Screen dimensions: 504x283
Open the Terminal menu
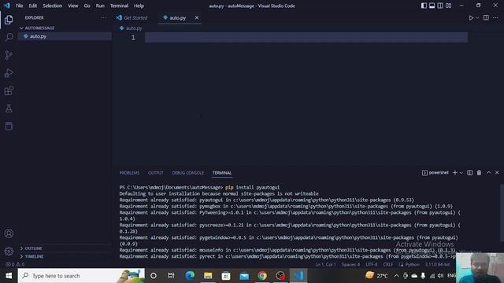pyautogui.click(x=119, y=6)
